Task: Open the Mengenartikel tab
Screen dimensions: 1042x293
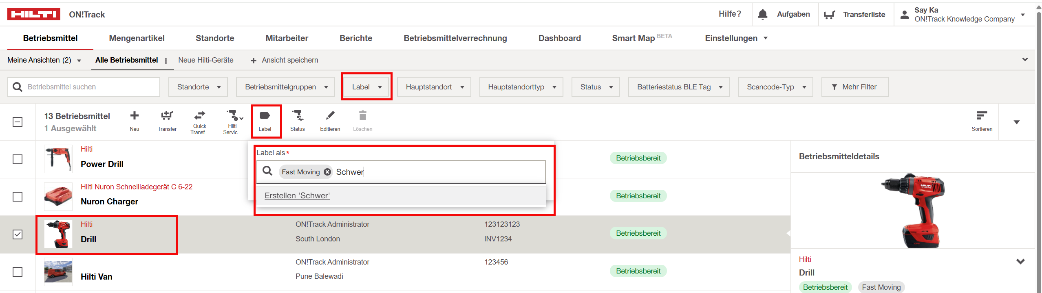Action: coord(137,38)
